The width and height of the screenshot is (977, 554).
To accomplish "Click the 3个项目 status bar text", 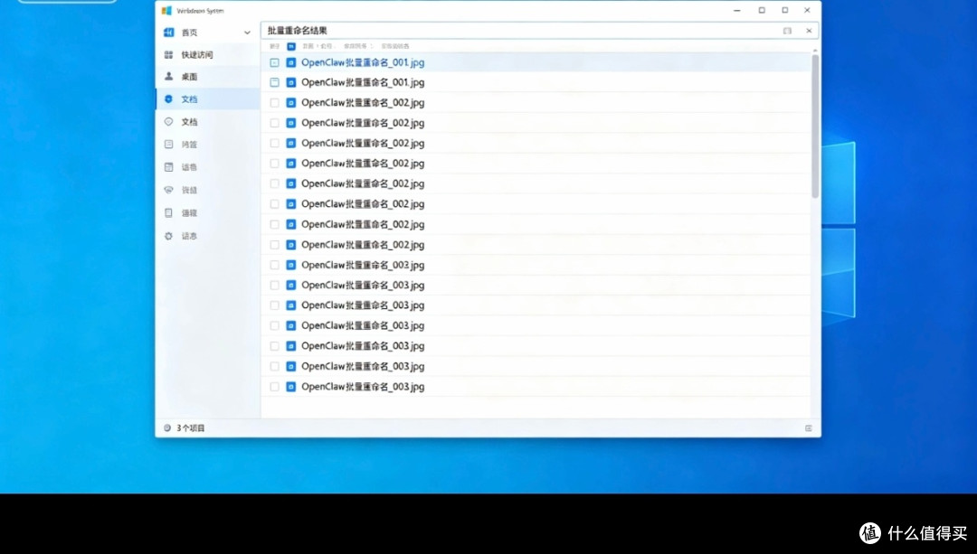I will tap(191, 427).
